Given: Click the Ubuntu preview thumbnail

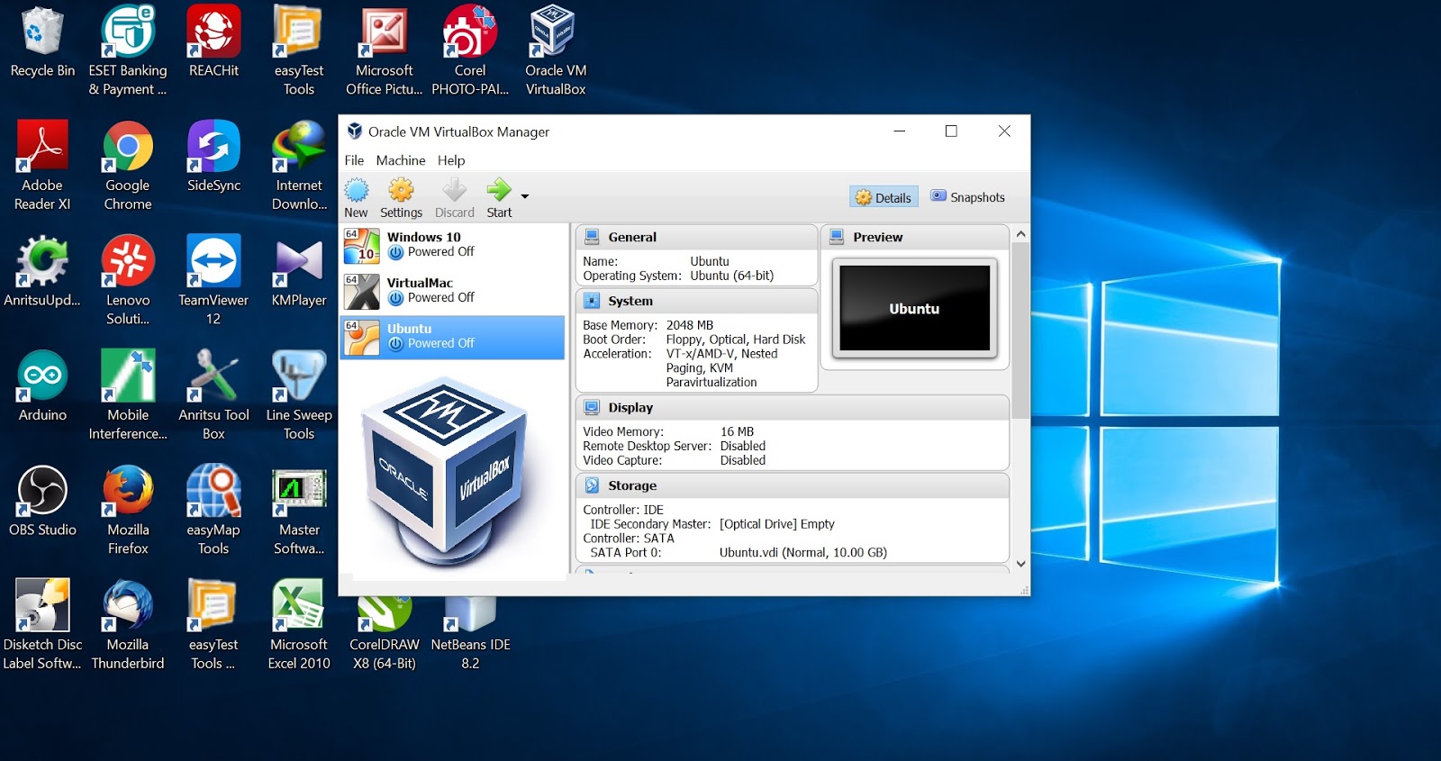Looking at the screenshot, I should (914, 308).
